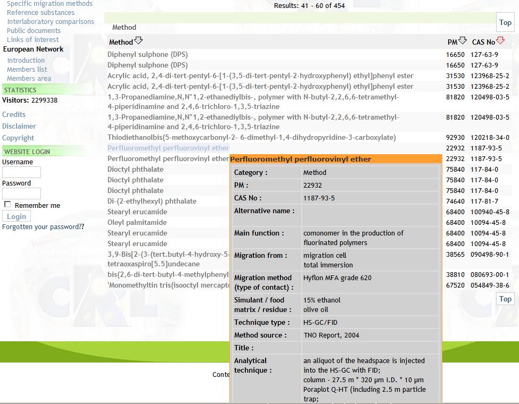
Task: Tick the Remember me checkbox
Action: coord(7,204)
